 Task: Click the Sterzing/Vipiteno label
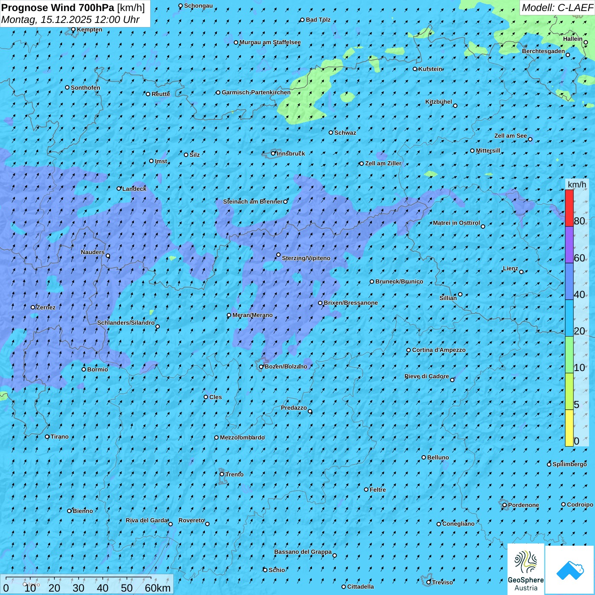coord(306,258)
